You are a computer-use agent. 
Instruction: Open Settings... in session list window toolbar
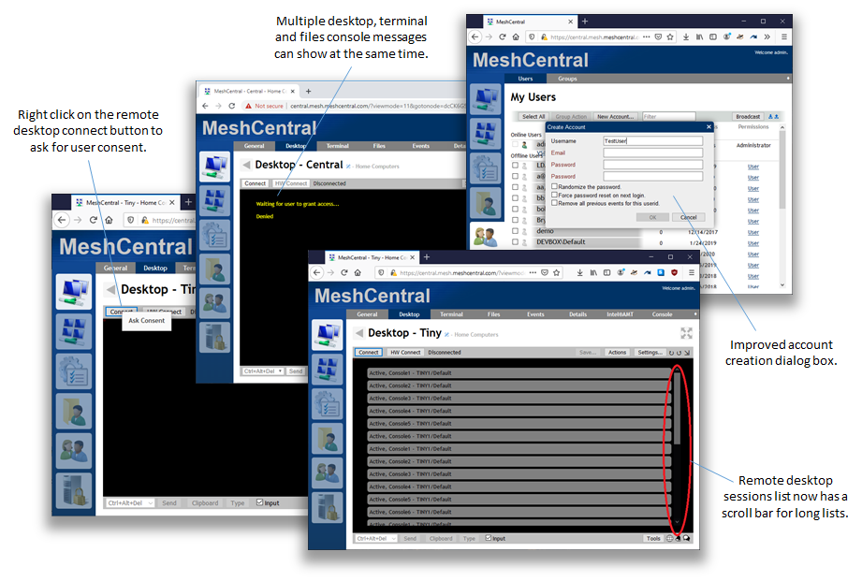[650, 353]
